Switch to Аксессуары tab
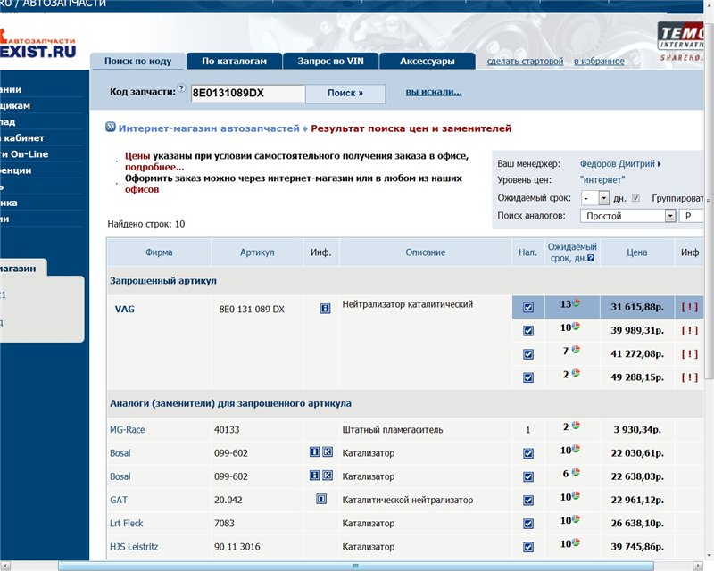Viewport: 714px width, 571px height. coord(428,61)
